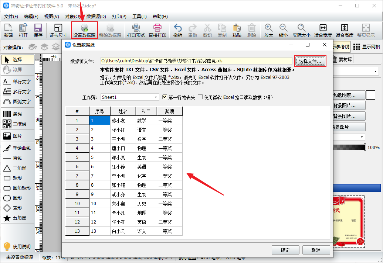
Task: Select the 三角形 triangle tool
Action: (x=18, y=168)
